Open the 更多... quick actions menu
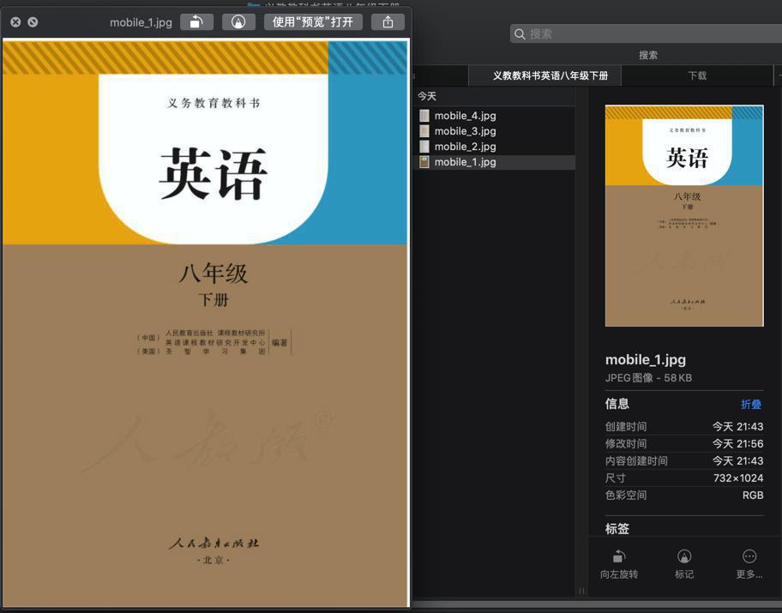This screenshot has height=613, width=782. pos(749,564)
